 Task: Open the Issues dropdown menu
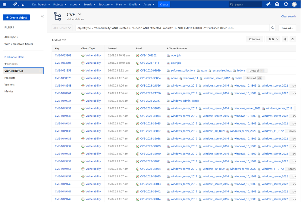click(x=75, y=5)
